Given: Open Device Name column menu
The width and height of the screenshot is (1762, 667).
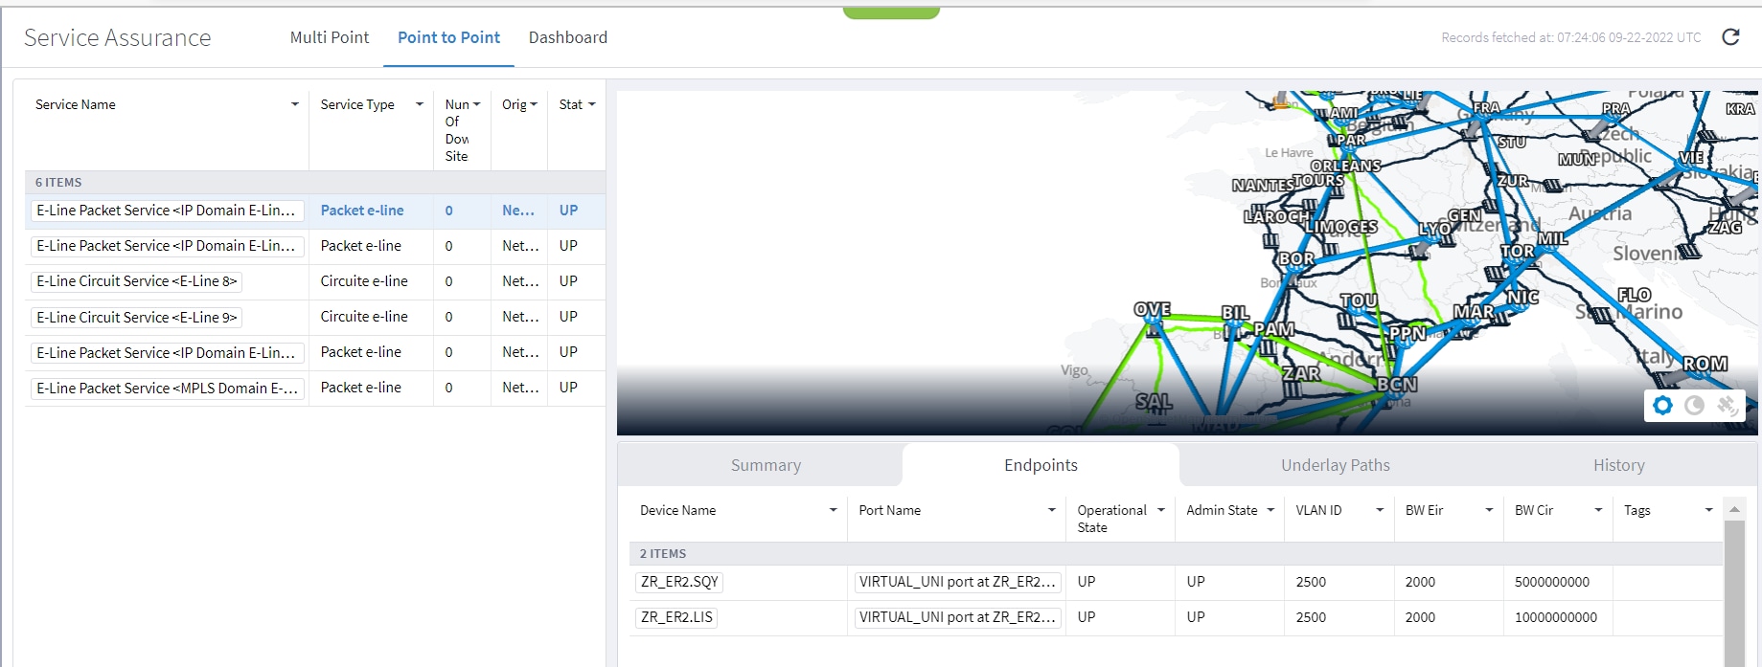Looking at the screenshot, I should coord(833,510).
